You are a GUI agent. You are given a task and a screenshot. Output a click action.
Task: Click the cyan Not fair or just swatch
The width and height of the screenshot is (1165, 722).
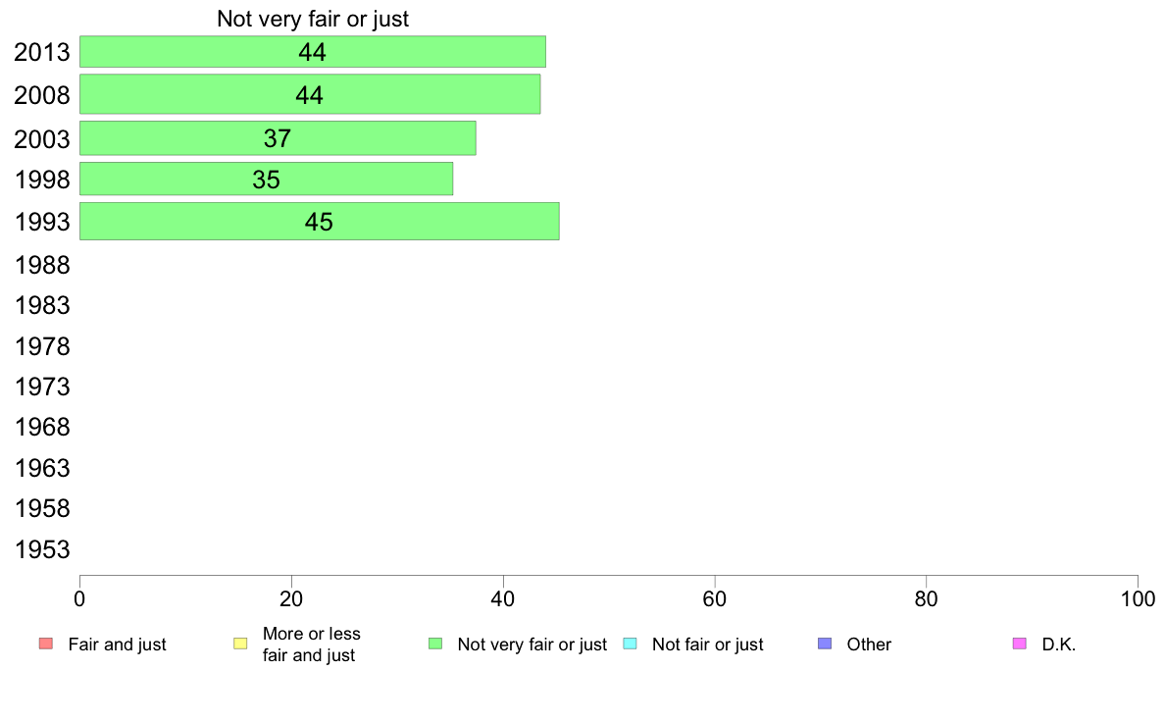coord(630,644)
